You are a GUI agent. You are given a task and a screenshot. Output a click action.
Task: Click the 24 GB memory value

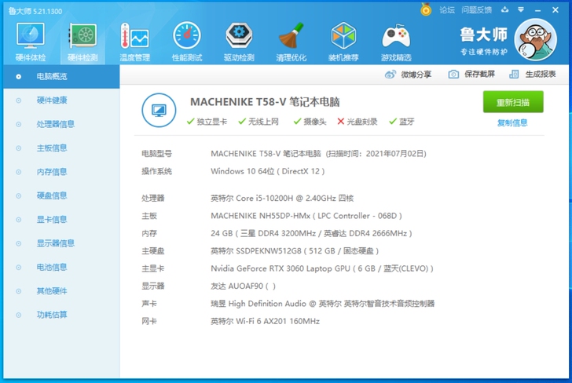tap(311, 233)
